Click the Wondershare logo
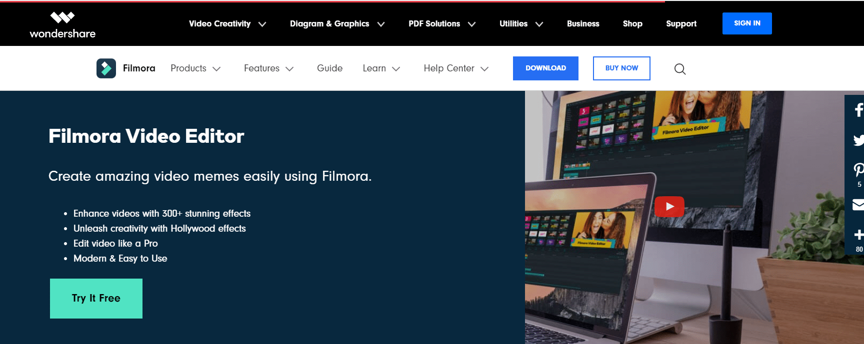This screenshot has height=344, width=864. click(62, 25)
